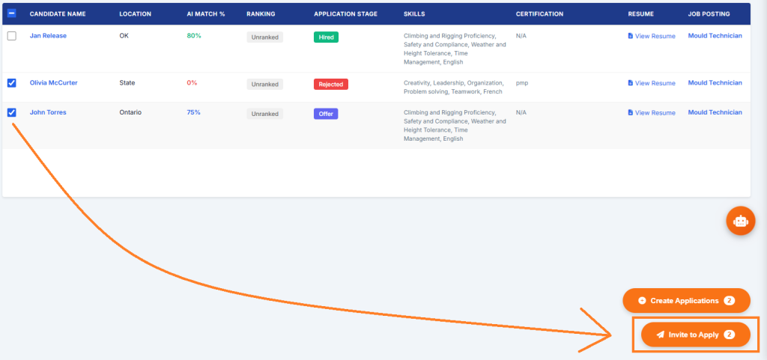The width and height of the screenshot is (767, 360).
Task: Open John Torres candidate profile link
Action: pos(48,112)
